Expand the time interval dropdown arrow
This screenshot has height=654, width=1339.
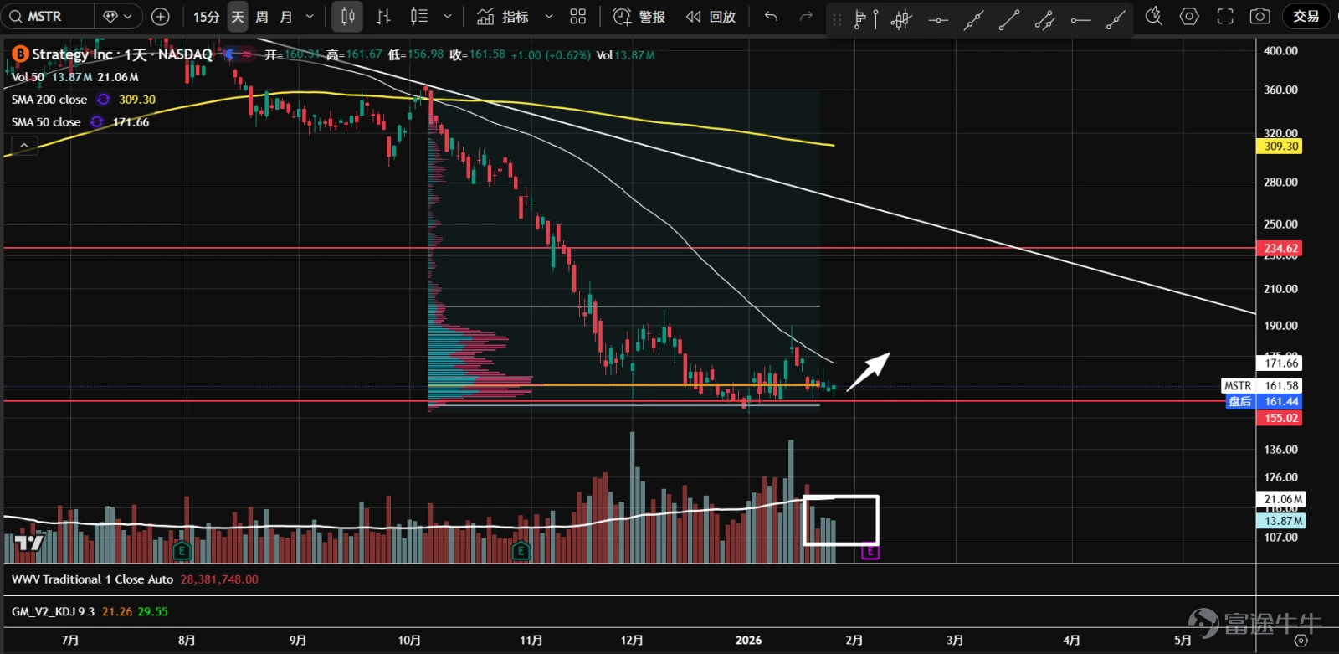310,17
